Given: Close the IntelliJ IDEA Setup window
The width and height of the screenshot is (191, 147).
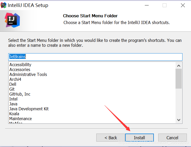Looking at the screenshot, I should point(183,5).
